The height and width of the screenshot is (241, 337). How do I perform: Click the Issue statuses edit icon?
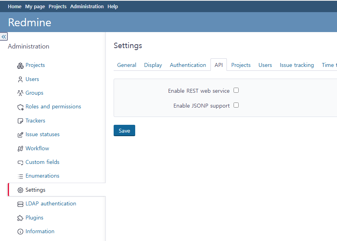tap(20, 135)
